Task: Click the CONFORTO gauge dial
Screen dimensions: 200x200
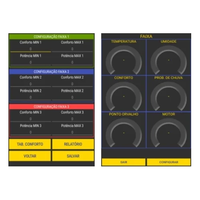Action: (124, 96)
